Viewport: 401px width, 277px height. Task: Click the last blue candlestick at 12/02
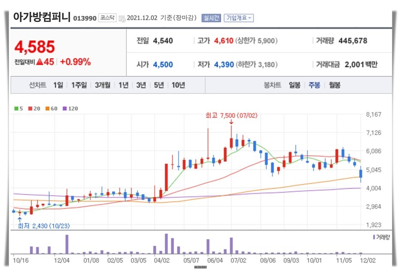361,174
